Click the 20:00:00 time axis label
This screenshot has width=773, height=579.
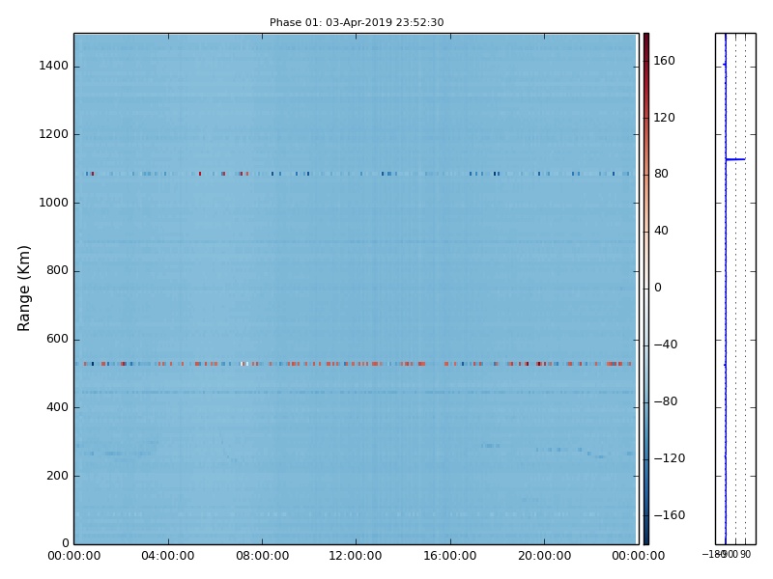click(x=544, y=556)
